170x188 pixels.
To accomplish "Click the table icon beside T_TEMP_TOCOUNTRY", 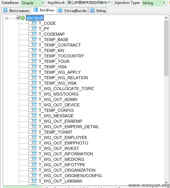I will [35, 56].
